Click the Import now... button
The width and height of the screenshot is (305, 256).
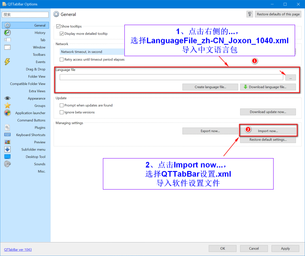pyautogui.click(x=268, y=131)
